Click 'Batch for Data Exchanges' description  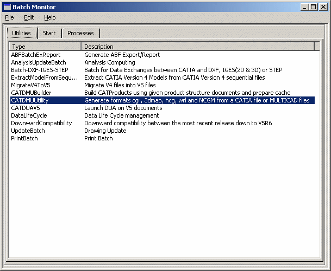click(183, 70)
